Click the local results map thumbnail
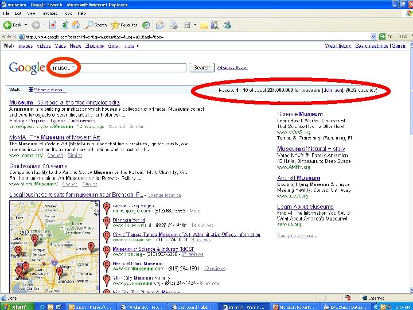This screenshot has width=413, height=310. (x=54, y=247)
